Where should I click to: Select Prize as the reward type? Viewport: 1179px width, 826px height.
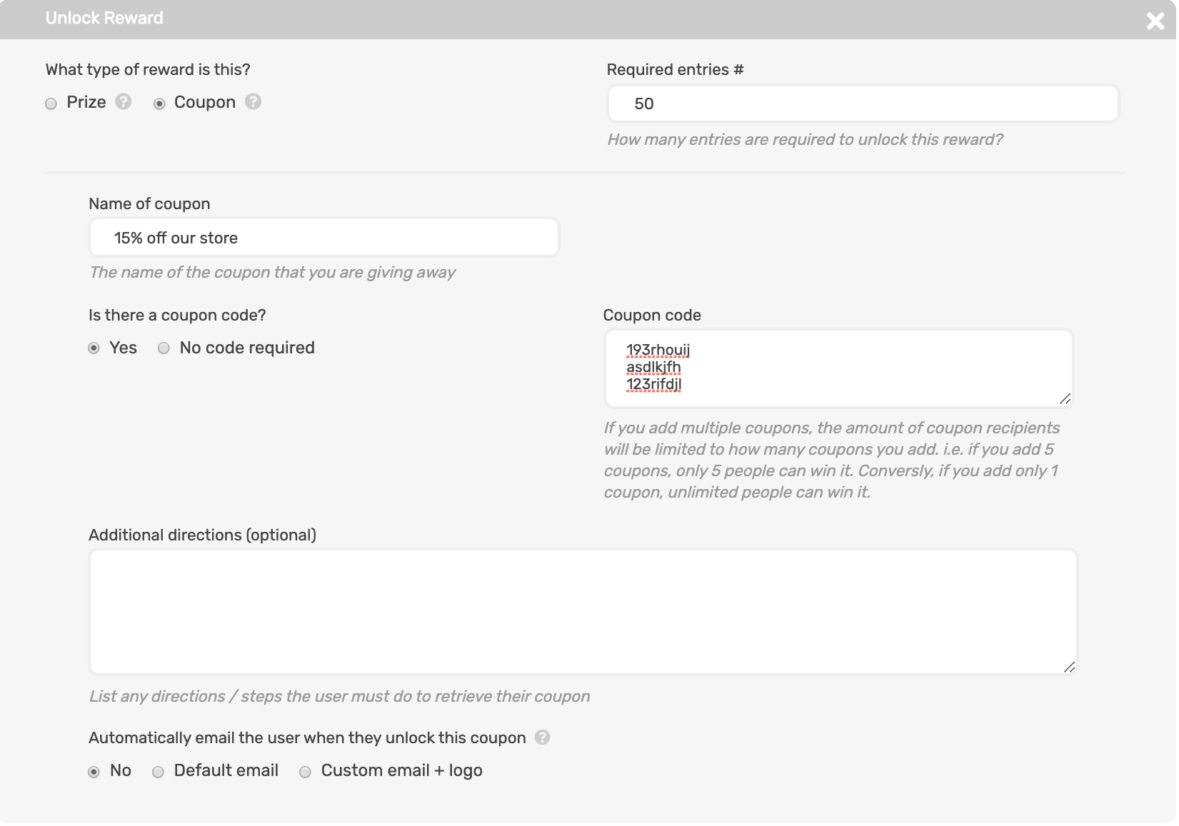pyautogui.click(x=51, y=104)
